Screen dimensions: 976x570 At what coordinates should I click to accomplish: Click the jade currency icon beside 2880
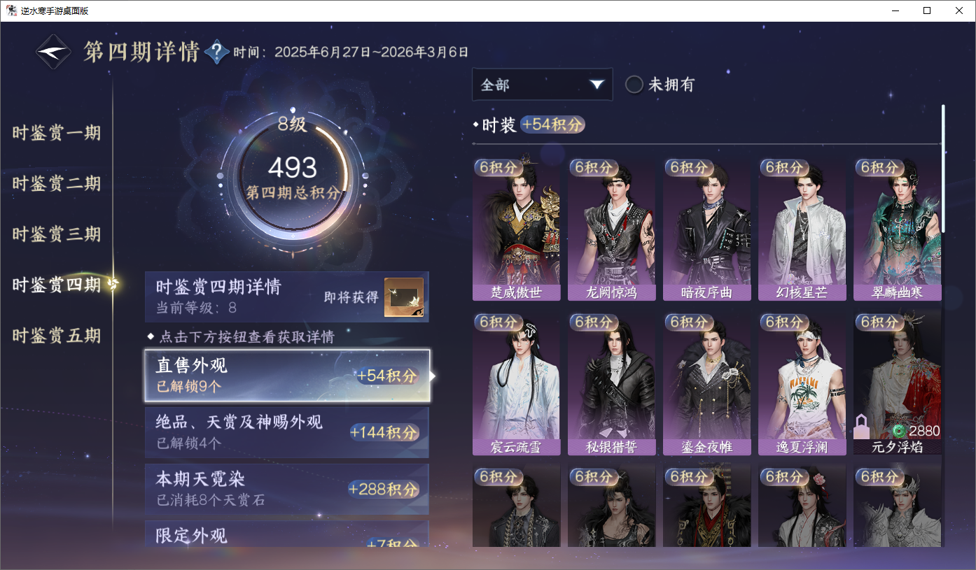(x=900, y=431)
